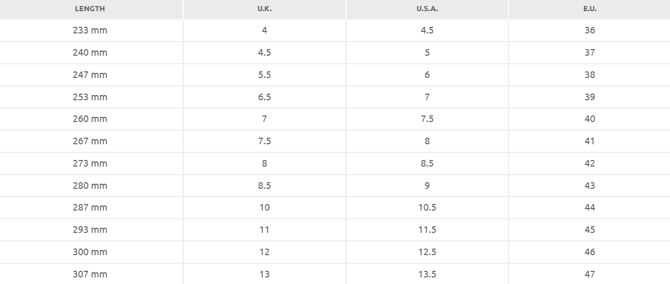Choose E.U. size 42 cell

pos(589,164)
